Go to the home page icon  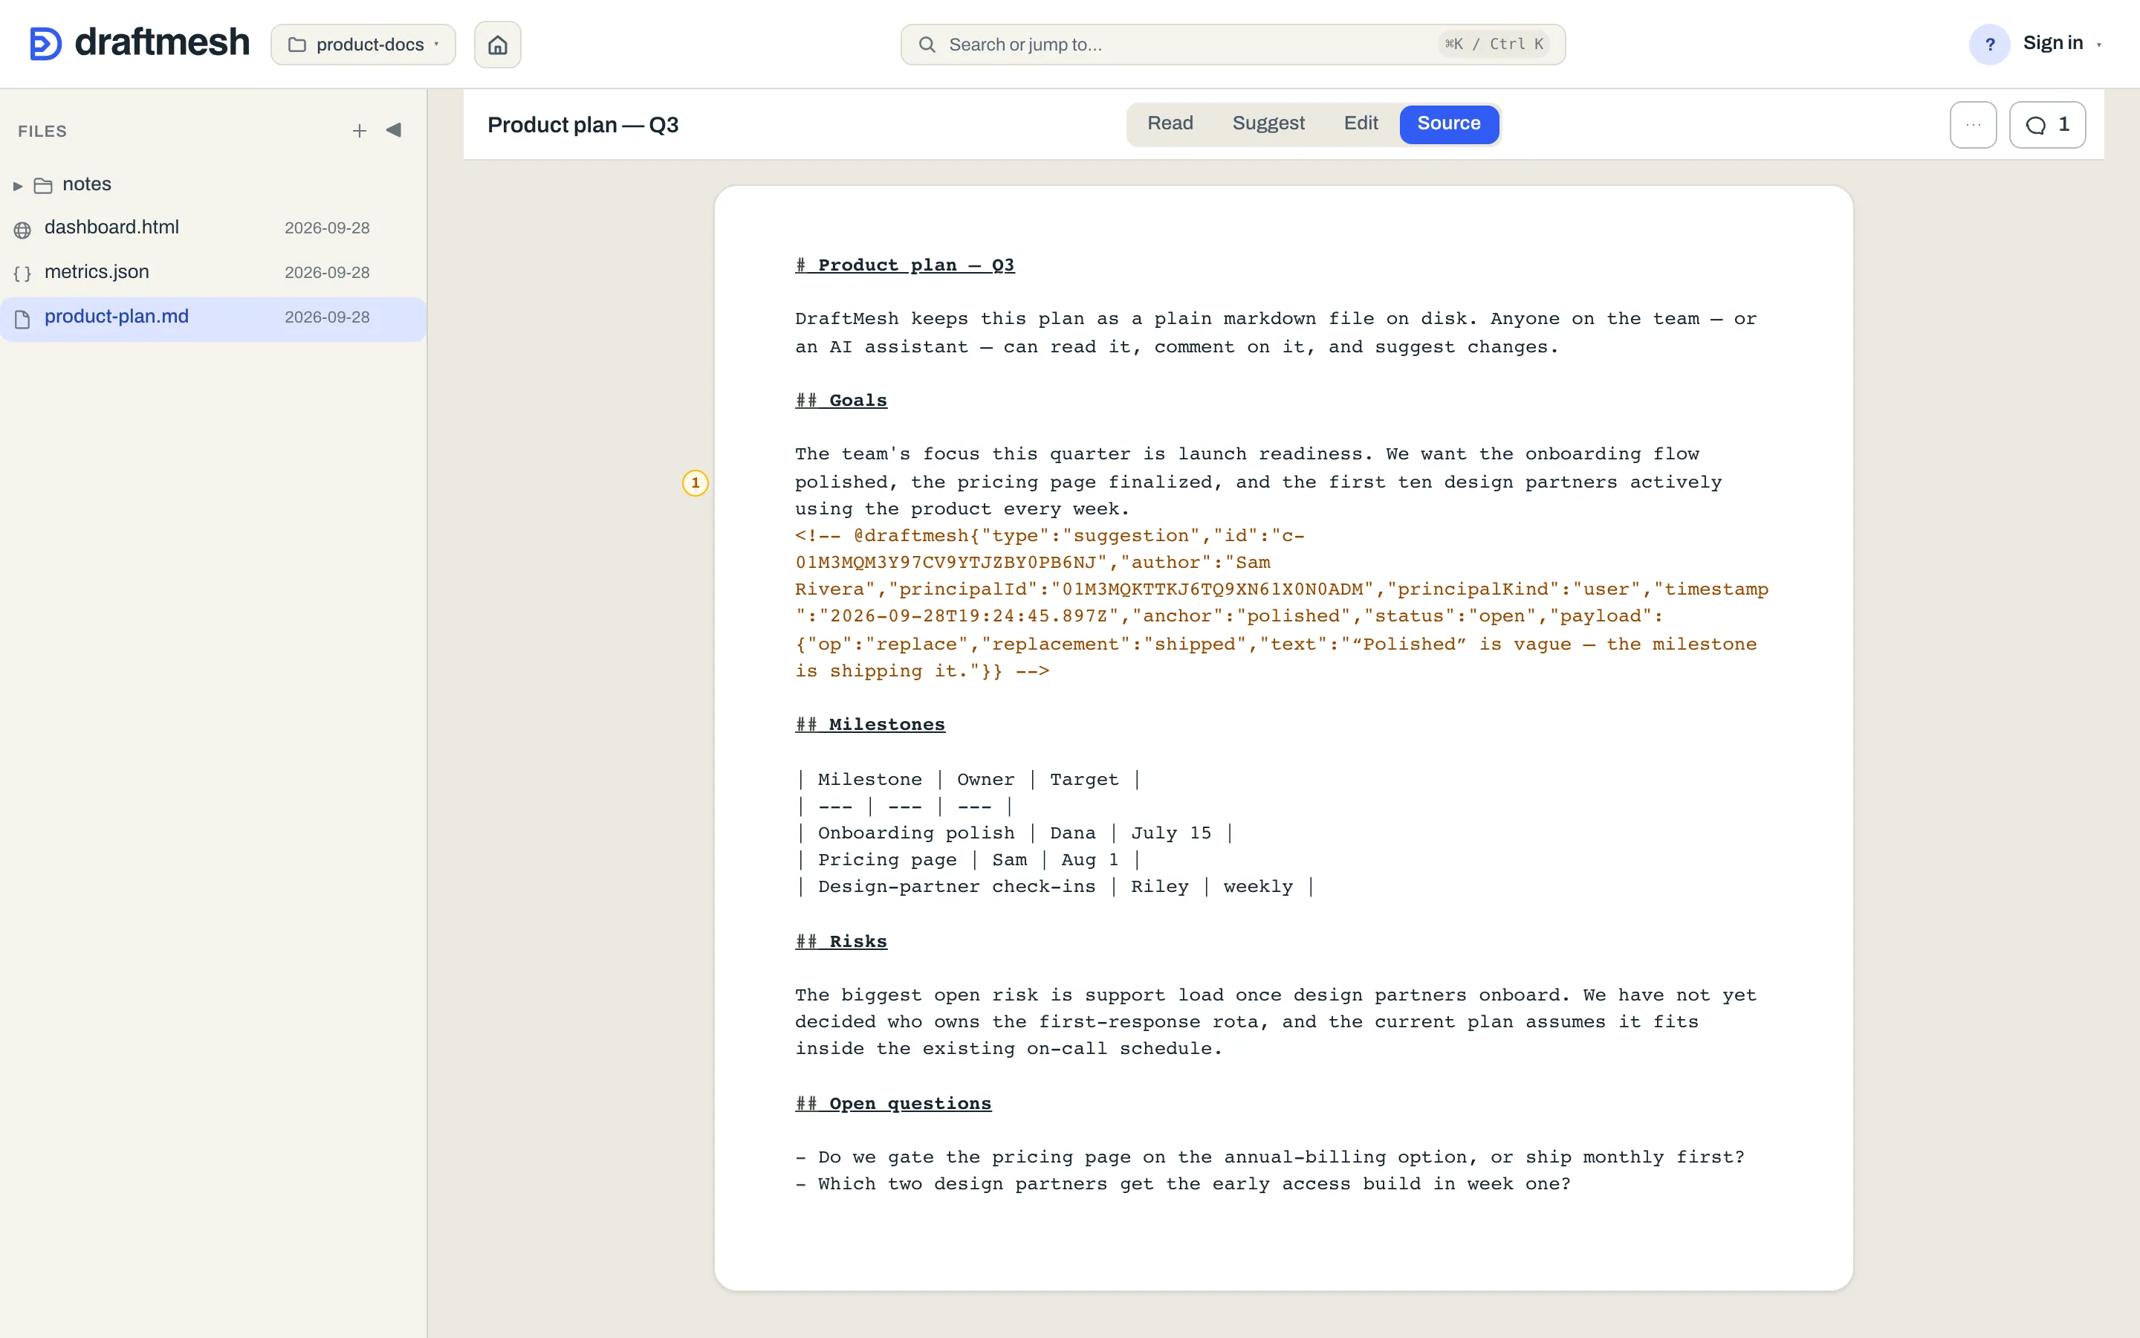point(498,45)
